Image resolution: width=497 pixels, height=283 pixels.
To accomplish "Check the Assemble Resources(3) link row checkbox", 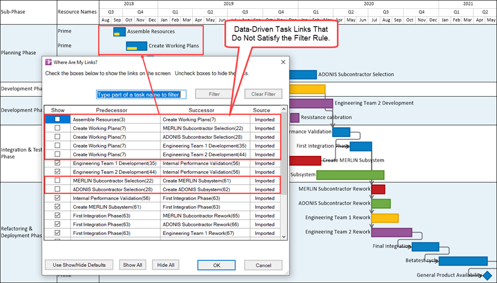I will pos(57,119).
